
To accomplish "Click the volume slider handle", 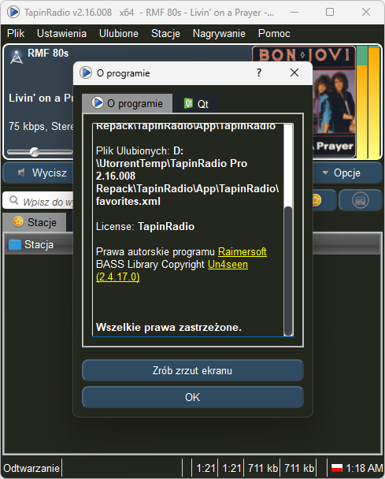I will point(35,152).
